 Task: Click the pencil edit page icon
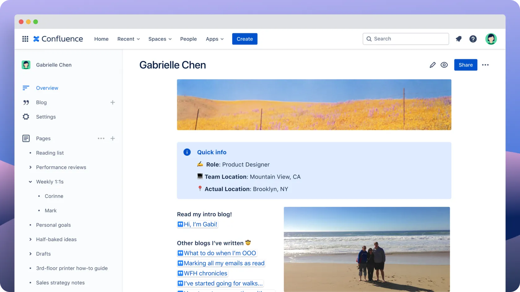tap(432, 65)
